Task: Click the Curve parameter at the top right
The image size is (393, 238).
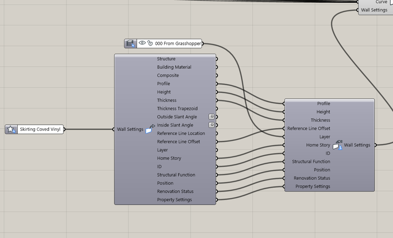Action: 381,2
